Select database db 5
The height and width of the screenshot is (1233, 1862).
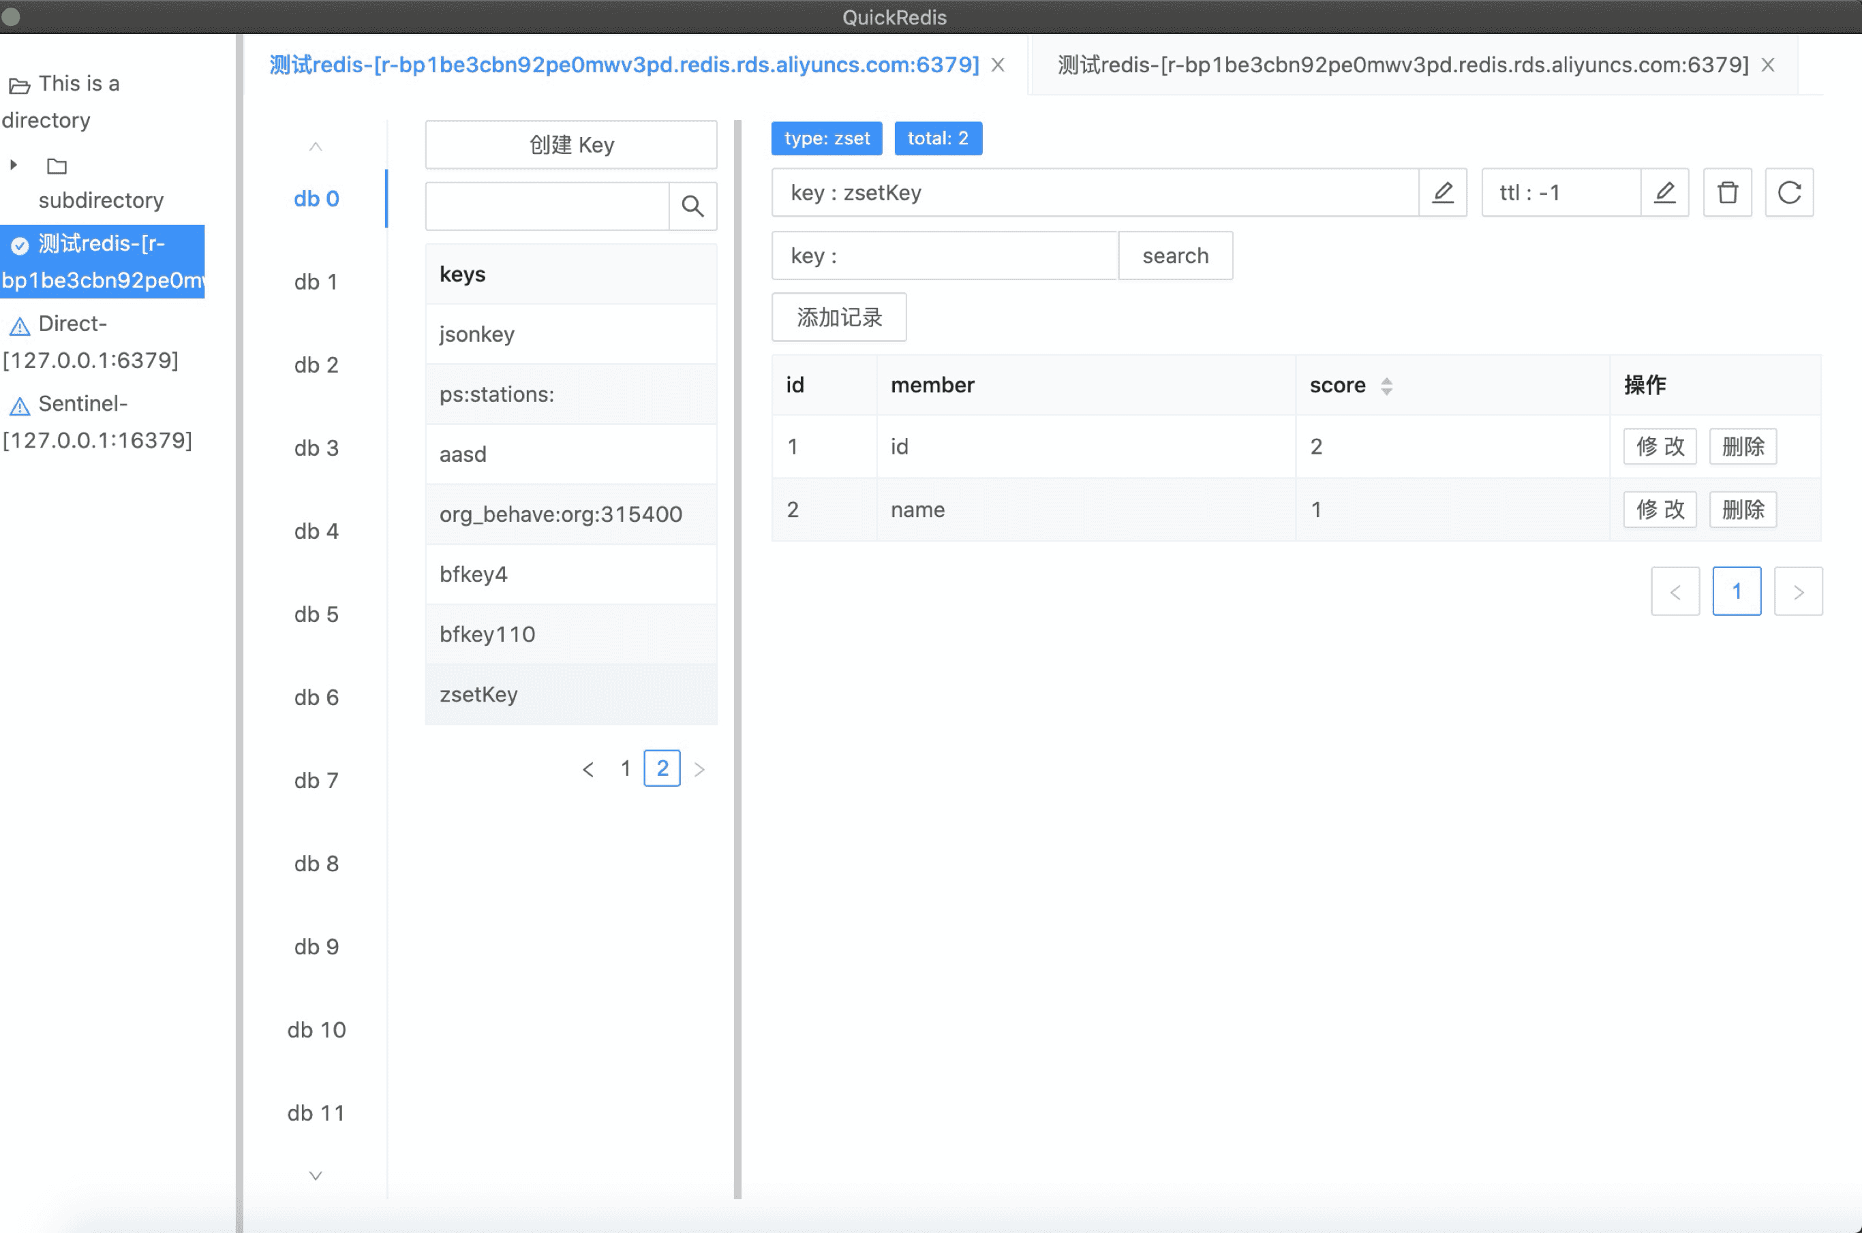pos(316,614)
